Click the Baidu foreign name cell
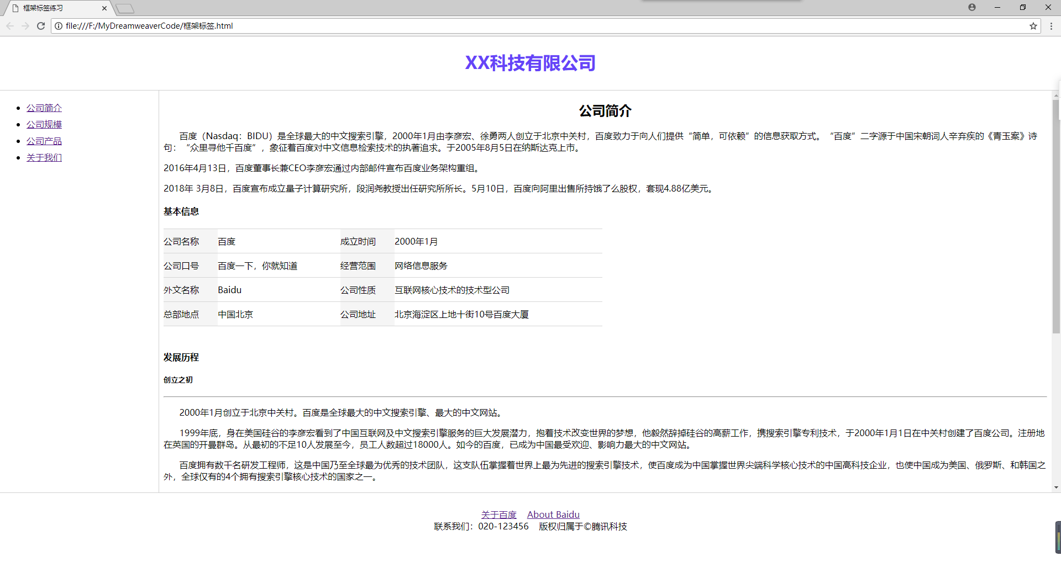Screen dimensions: 1061x573 (x=230, y=290)
